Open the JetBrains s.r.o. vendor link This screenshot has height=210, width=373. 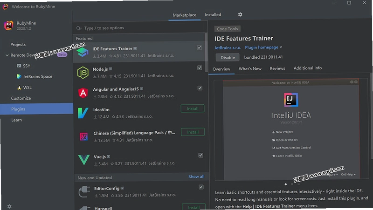point(228,48)
